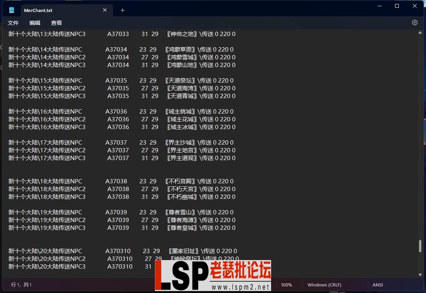Click the text 〖神帝之地〗
The width and height of the screenshot is (426, 293).
pos(182,34)
